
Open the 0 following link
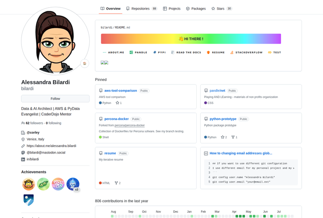[x=54, y=123]
